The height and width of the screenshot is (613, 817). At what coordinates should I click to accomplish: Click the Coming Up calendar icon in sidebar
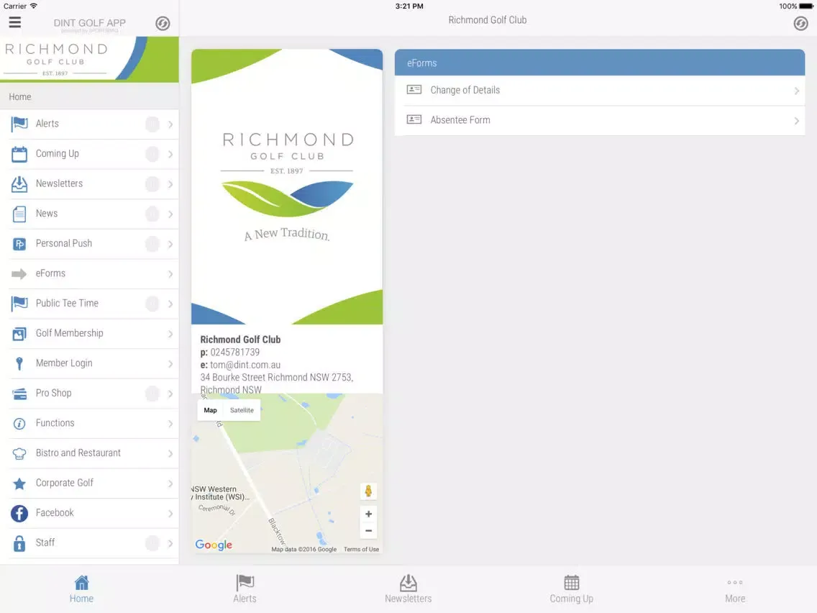(x=19, y=154)
